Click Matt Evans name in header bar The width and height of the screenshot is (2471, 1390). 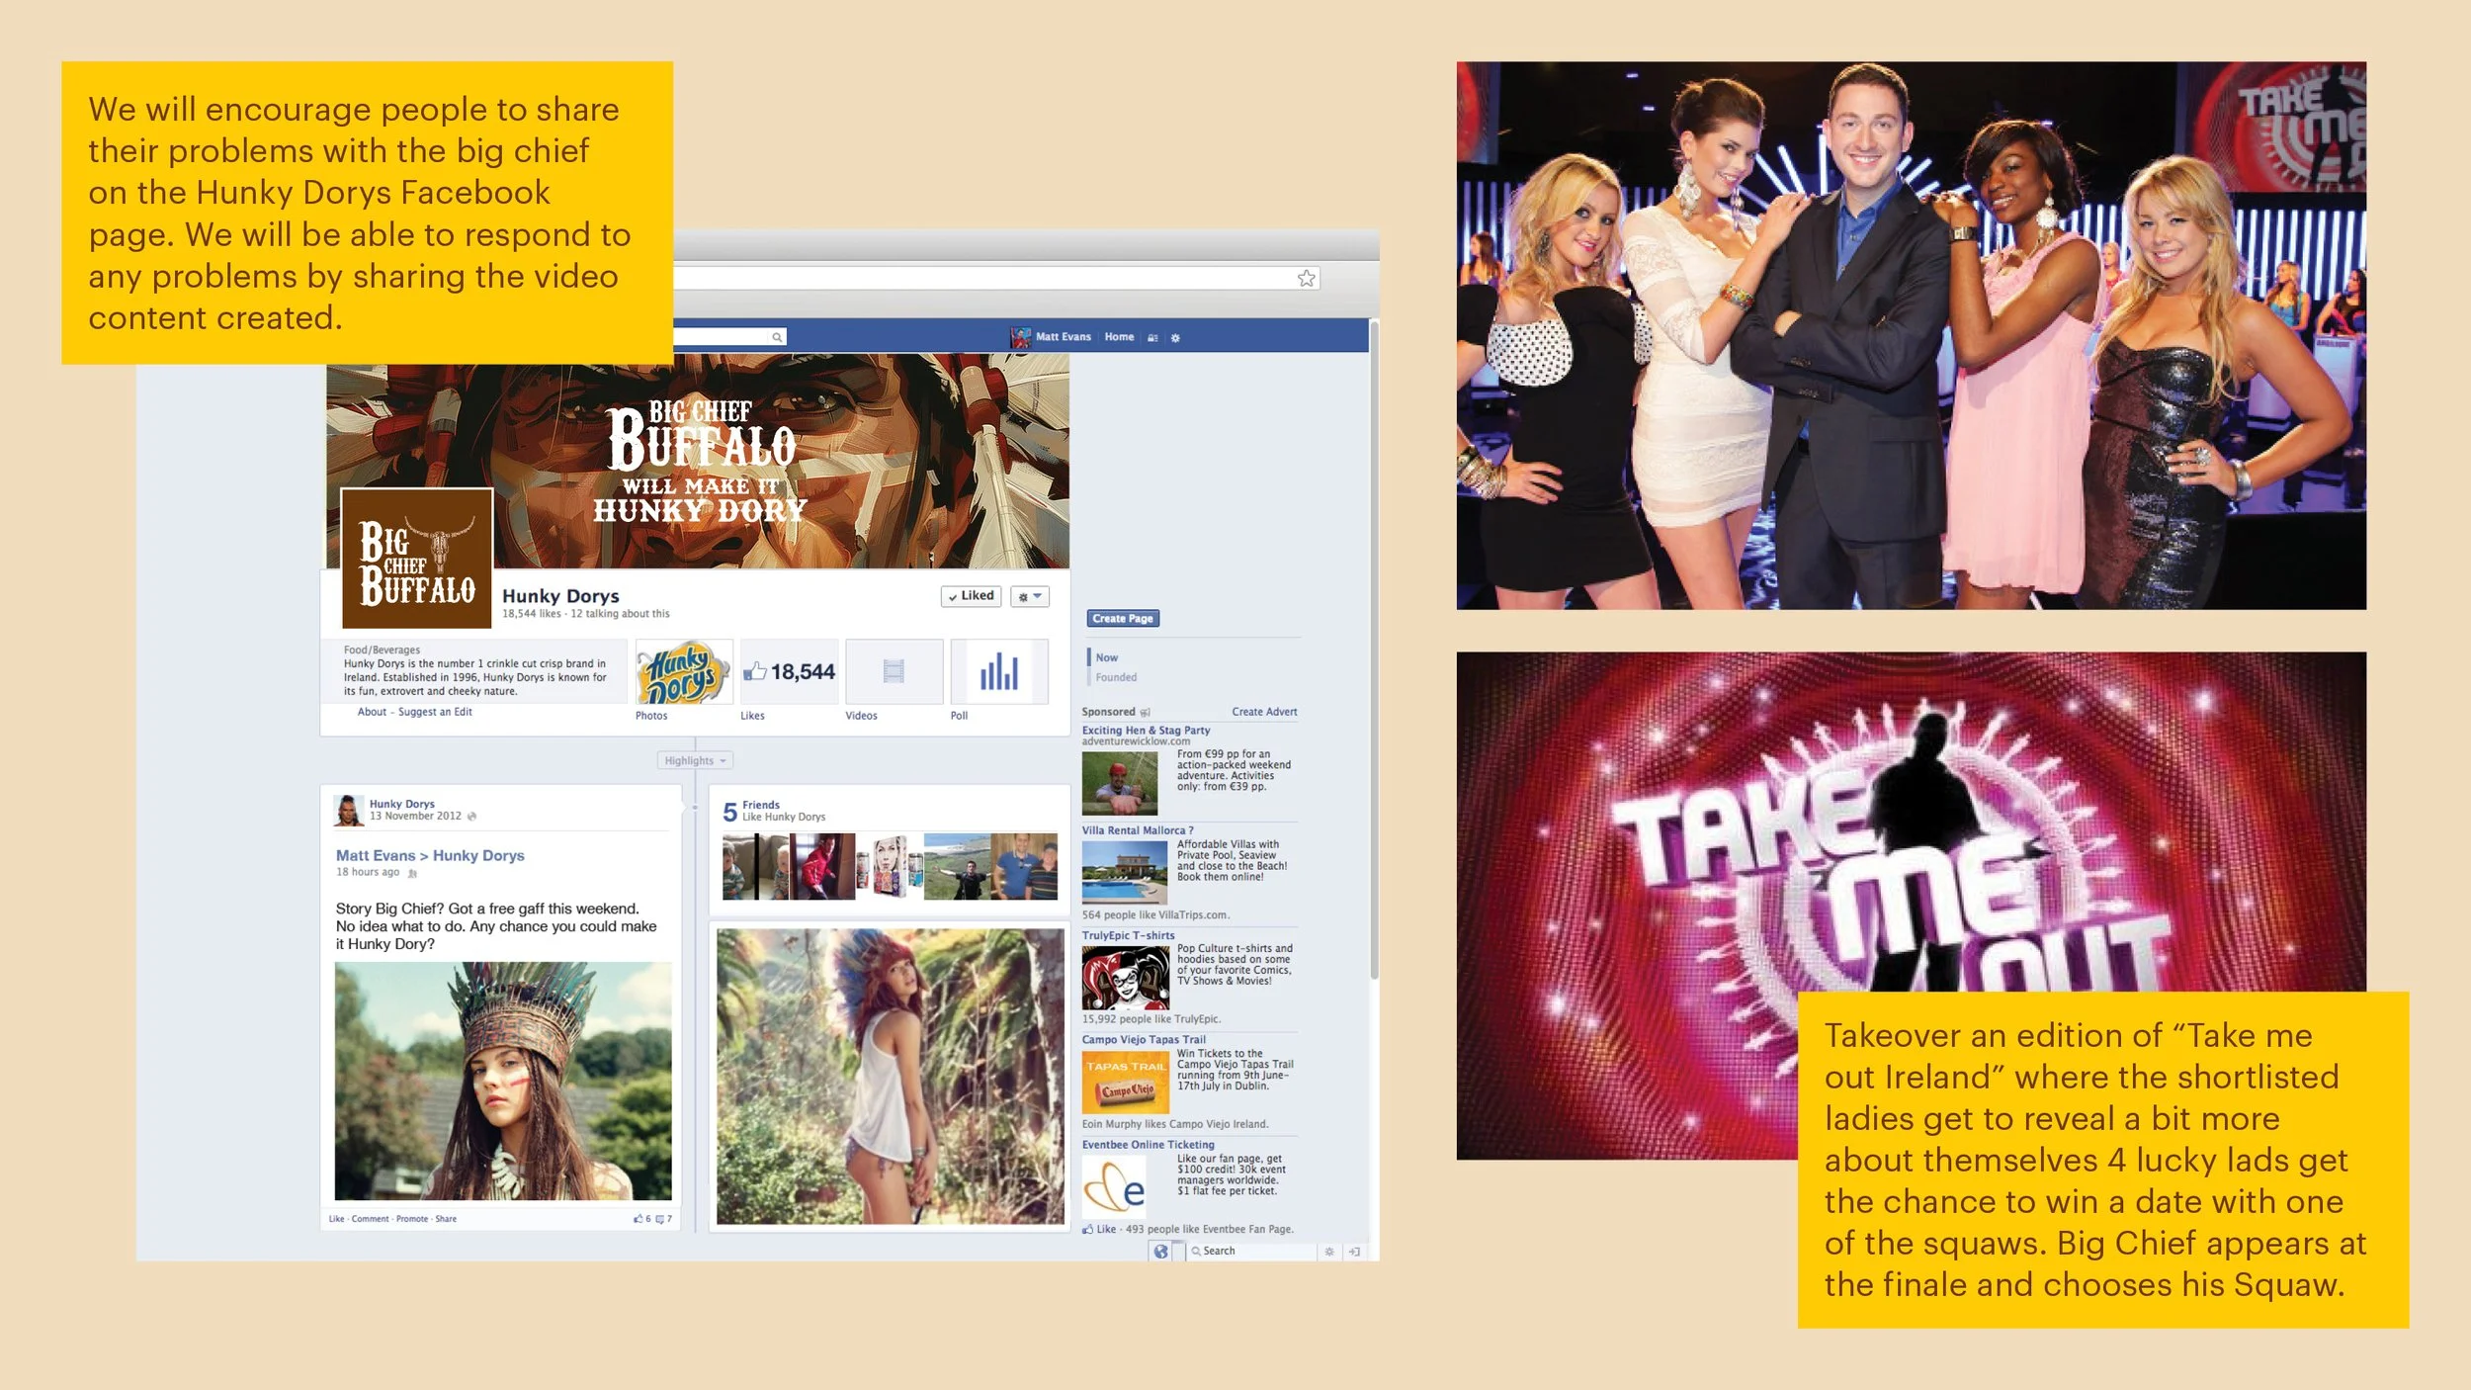(1064, 337)
